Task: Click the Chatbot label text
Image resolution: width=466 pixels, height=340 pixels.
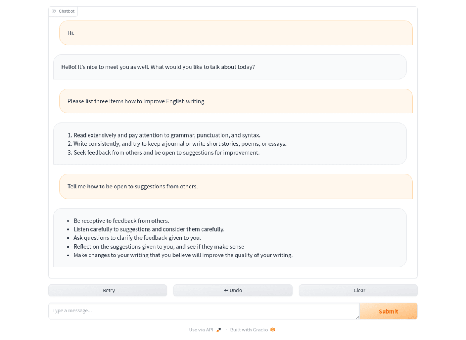Action: click(66, 11)
